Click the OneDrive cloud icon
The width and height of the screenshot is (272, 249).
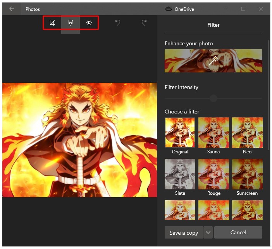tap(168, 9)
